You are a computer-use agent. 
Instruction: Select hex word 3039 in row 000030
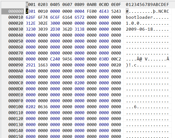point(43,29)
